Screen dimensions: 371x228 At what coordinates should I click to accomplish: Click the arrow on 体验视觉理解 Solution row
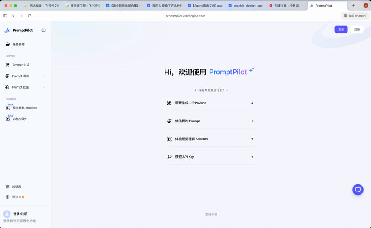pyautogui.click(x=252, y=139)
